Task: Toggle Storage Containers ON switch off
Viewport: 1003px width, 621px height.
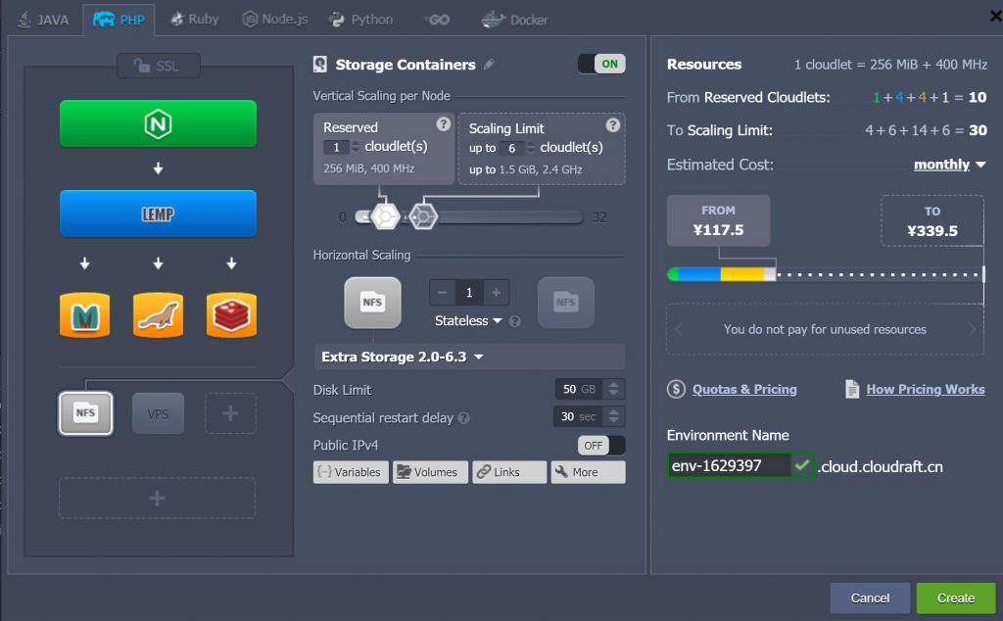Action: [x=601, y=64]
